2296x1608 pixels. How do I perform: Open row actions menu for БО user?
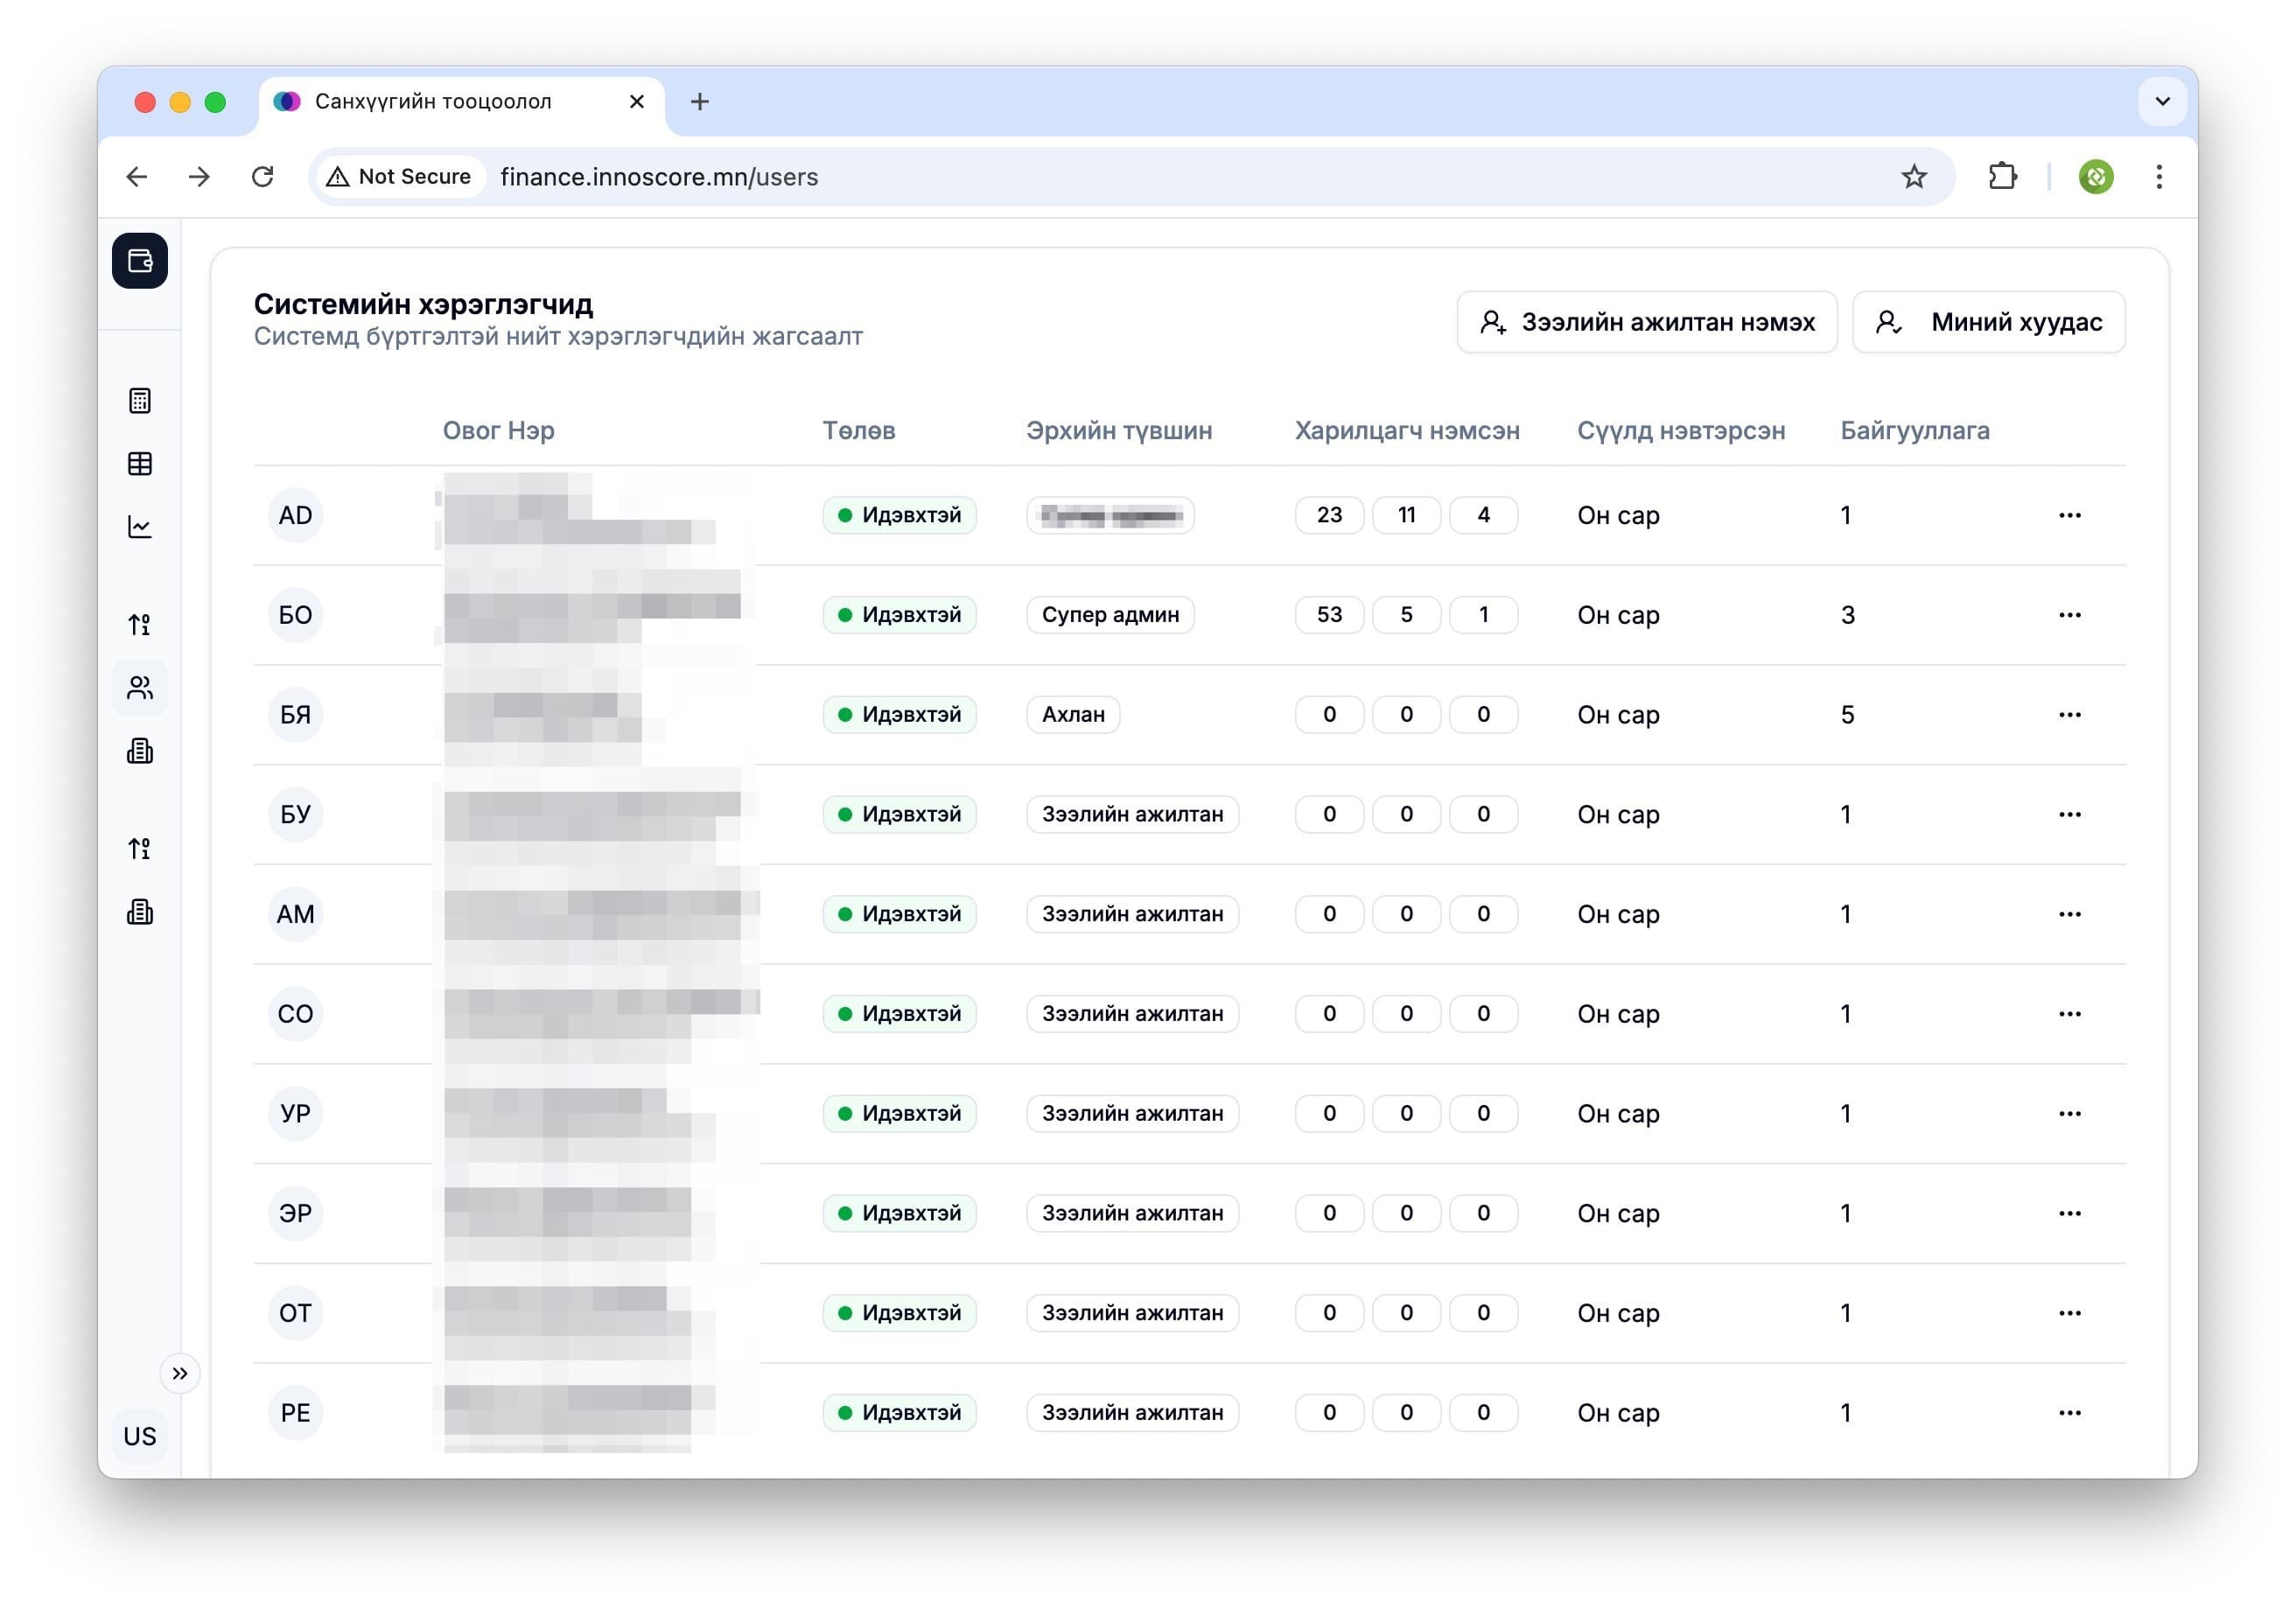2069,615
